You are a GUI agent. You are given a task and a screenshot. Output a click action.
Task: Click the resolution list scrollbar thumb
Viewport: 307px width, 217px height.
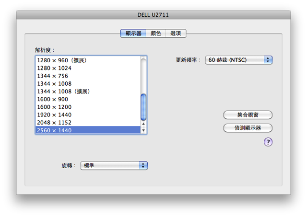tap(143, 107)
